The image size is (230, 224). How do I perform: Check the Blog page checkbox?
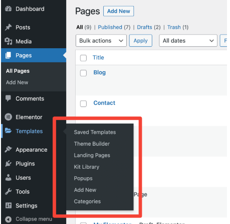coord(83,73)
